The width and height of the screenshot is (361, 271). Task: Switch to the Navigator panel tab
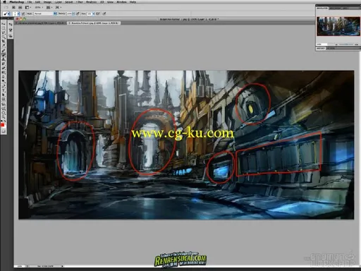(x=322, y=8)
